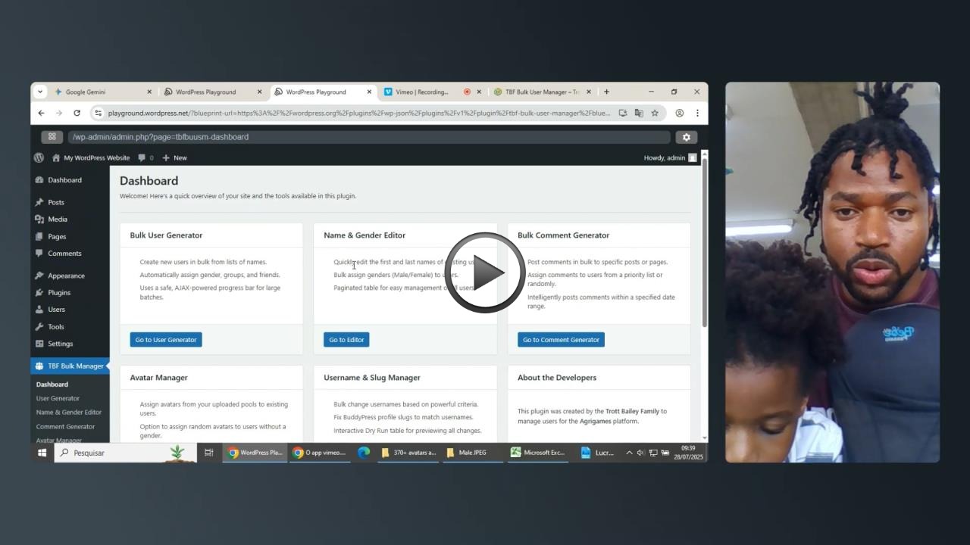This screenshot has height=545, width=970.
Task: Reload the page using the browser refresh icon
Action: (77, 113)
